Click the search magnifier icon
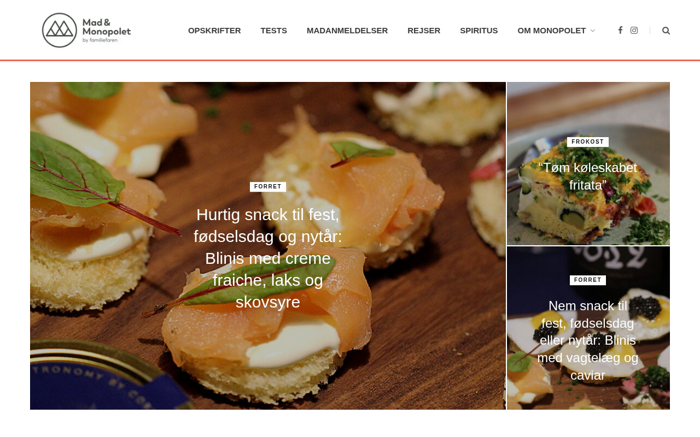Screen dimensions: 700x437 pos(666,31)
